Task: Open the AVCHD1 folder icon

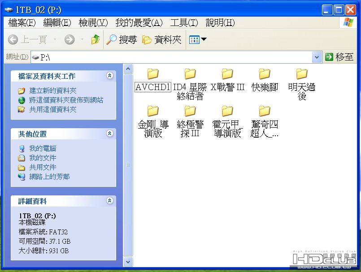Action: (x=153, y=73)
